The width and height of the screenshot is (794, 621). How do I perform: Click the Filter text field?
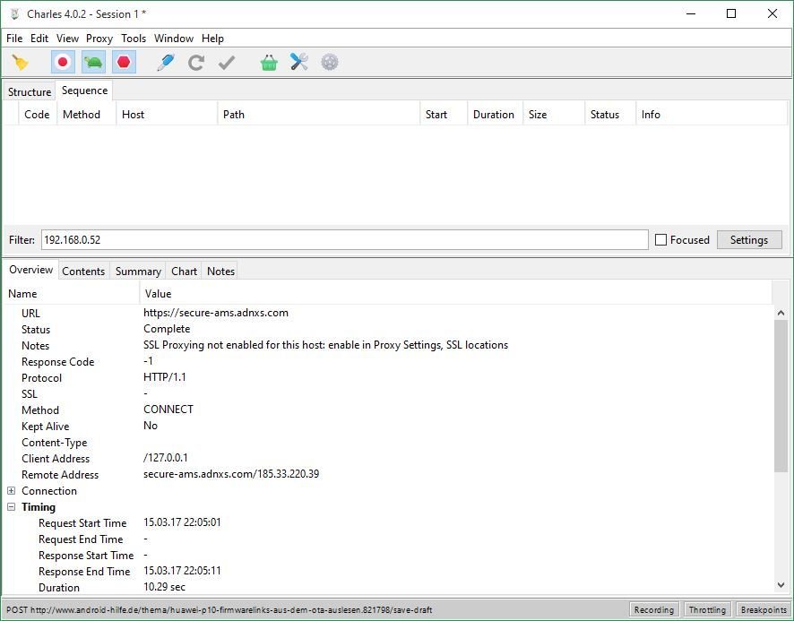tap(344, 240)
